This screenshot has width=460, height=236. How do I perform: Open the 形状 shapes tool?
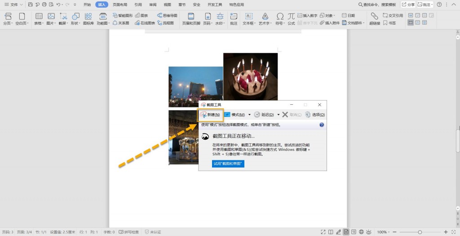75,19
